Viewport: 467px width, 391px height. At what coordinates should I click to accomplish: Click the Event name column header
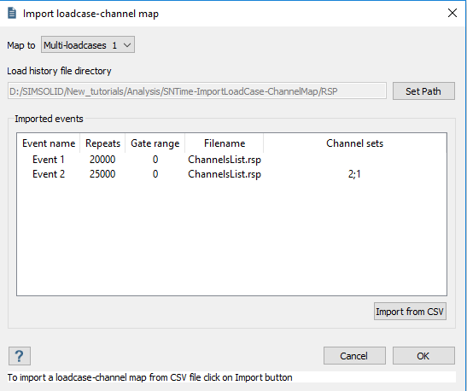pyautogui.click(x=49, y=143)
